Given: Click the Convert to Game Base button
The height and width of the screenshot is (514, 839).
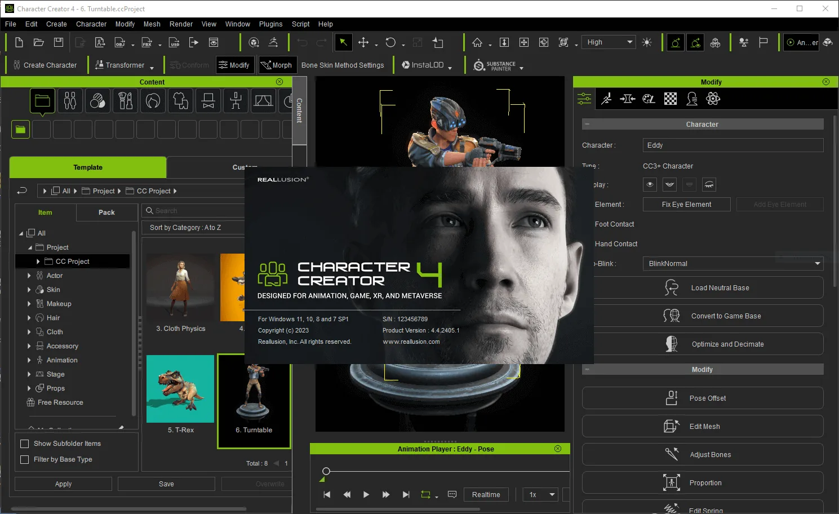Looking at the screenshot, I should coord(703,316).
